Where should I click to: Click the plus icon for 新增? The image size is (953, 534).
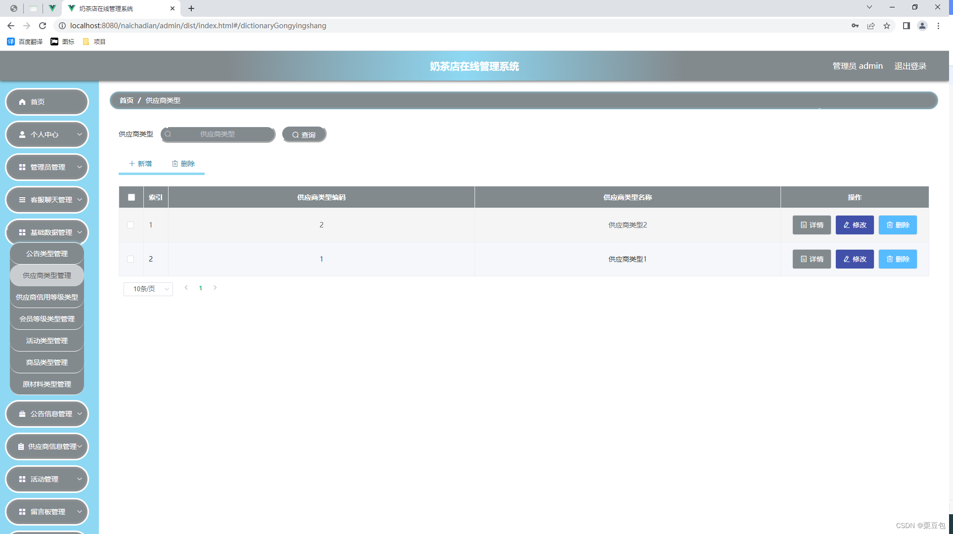(x=132, y=164)
